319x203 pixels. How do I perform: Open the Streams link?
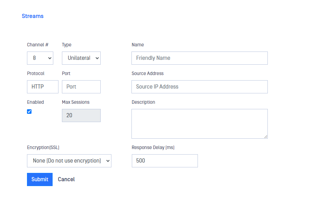33,16
